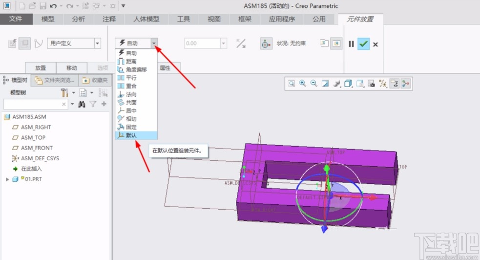This screenshot has width=480, height=260.
Task: Click the binoculars search icon in model tree
Action: [x=82, y=104]
